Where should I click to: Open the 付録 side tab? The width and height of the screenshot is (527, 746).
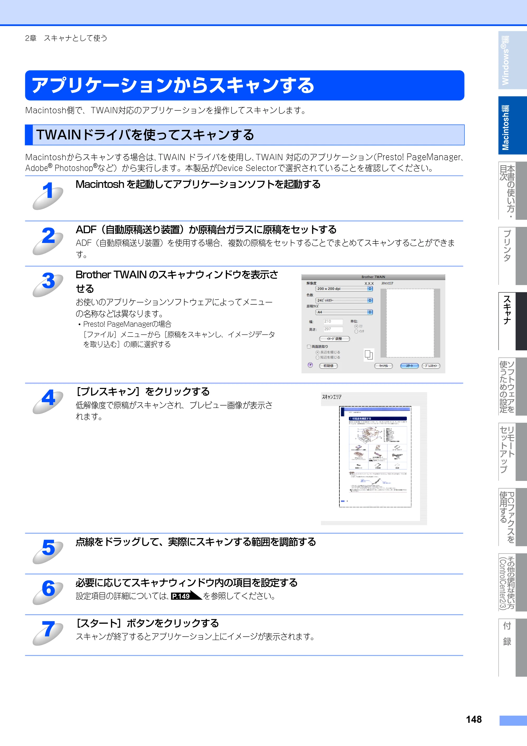point(513,648)
